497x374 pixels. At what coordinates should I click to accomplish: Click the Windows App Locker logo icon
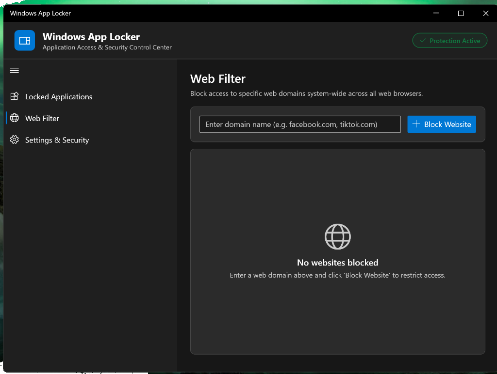[x=25, y=41]
